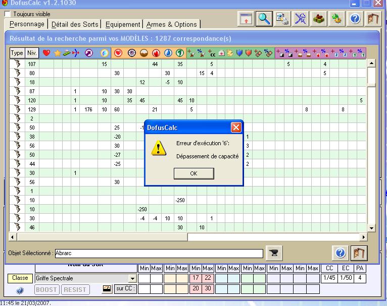Click the window-with-up-arrow toolbar icon
The width and height of the screenshot is (387, 306).
pyautogui.click(x=246, y=19)
